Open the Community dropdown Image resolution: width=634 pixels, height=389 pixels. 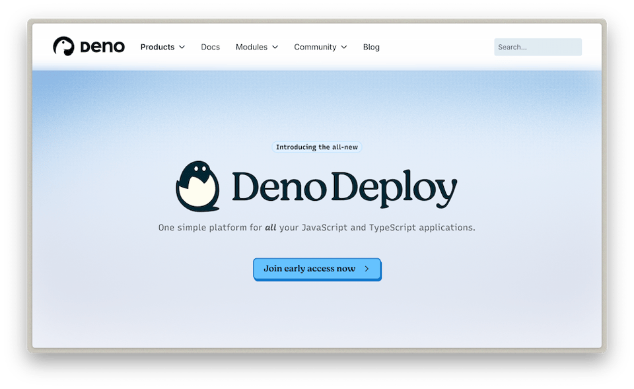316,47
